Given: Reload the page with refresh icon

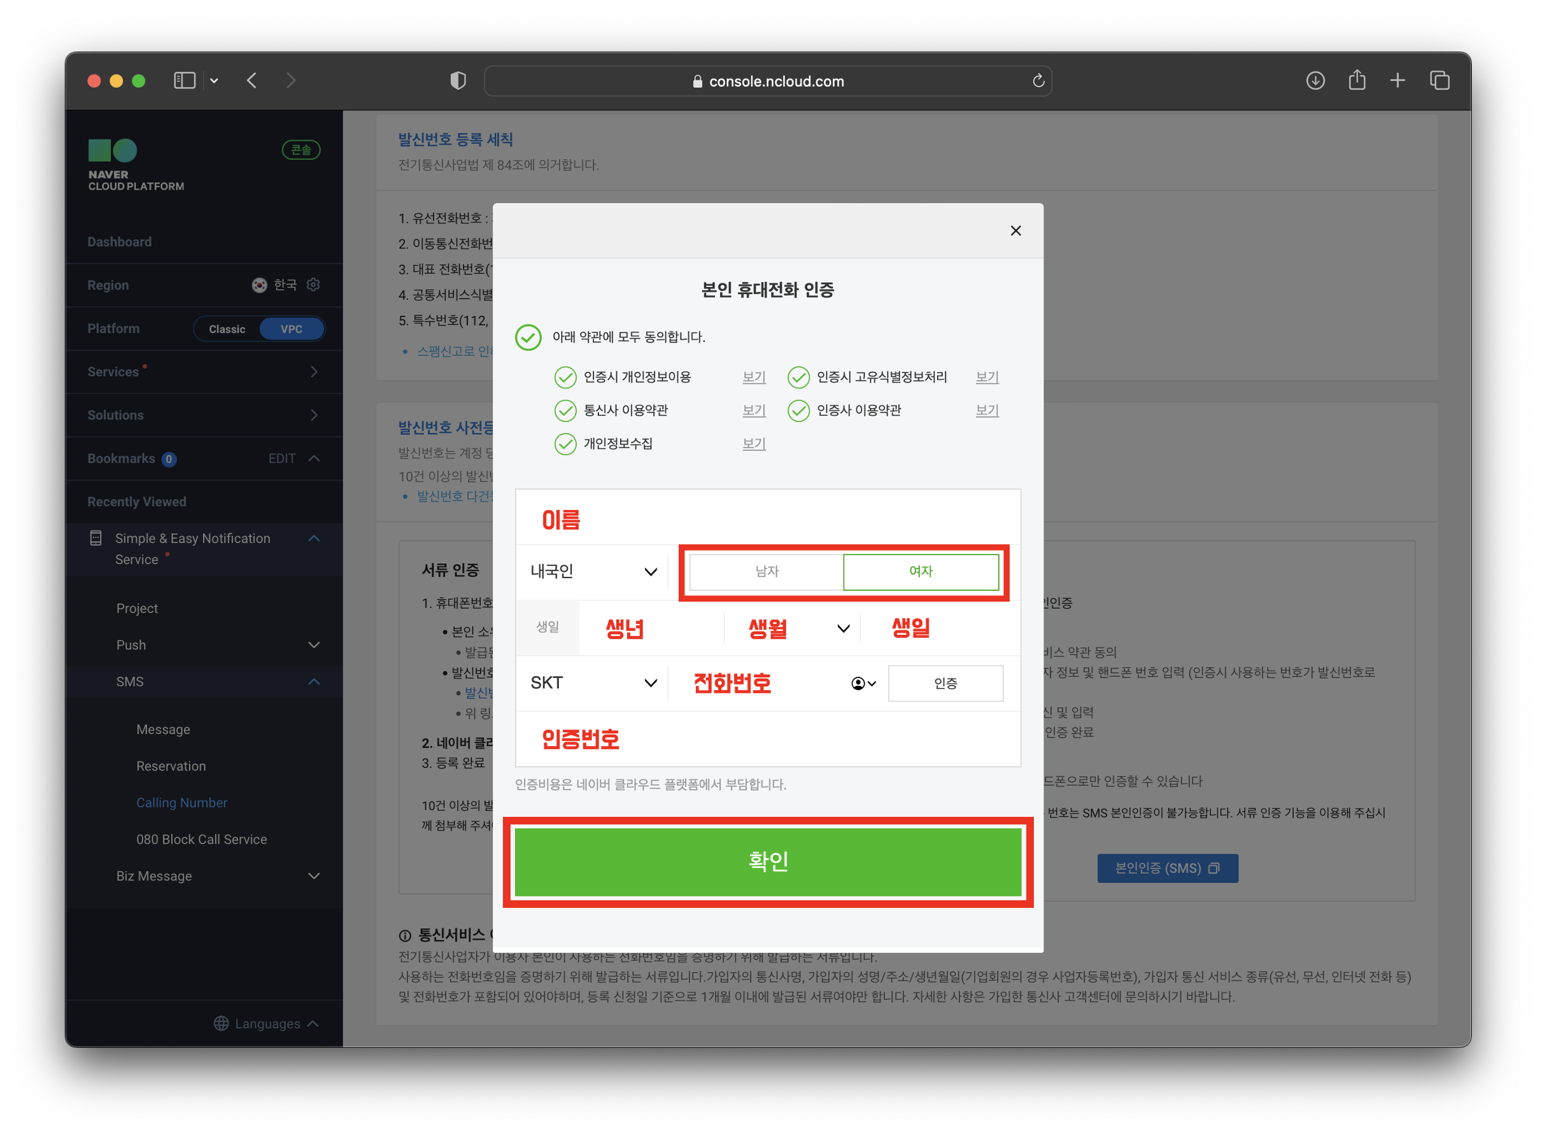Looking at the screenshot, I should click(x=1038, y=81).
